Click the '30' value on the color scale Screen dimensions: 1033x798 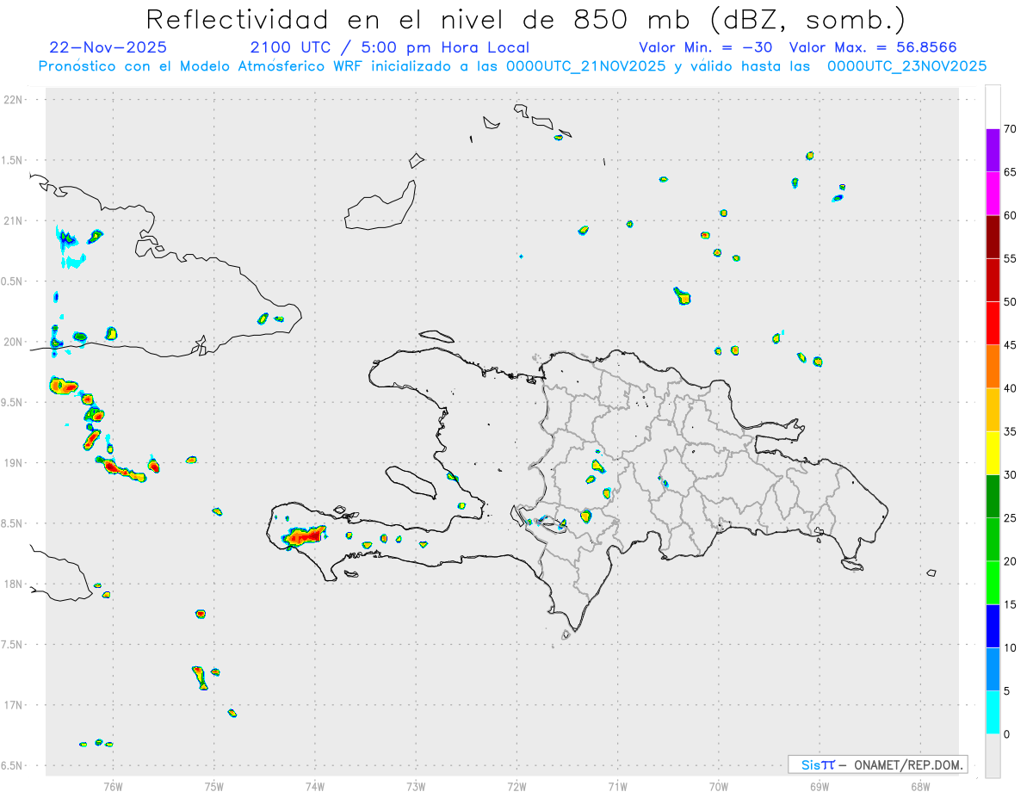(x=1011, y=475)
